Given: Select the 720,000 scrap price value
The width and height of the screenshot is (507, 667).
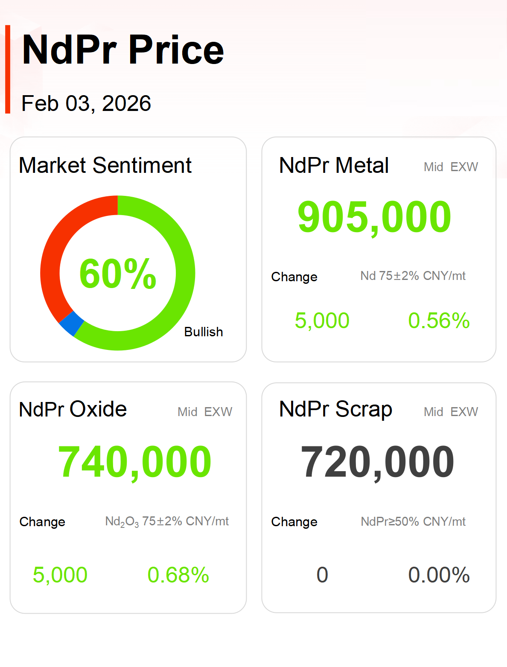Looking at the screenshot, I should pos(377,462).
